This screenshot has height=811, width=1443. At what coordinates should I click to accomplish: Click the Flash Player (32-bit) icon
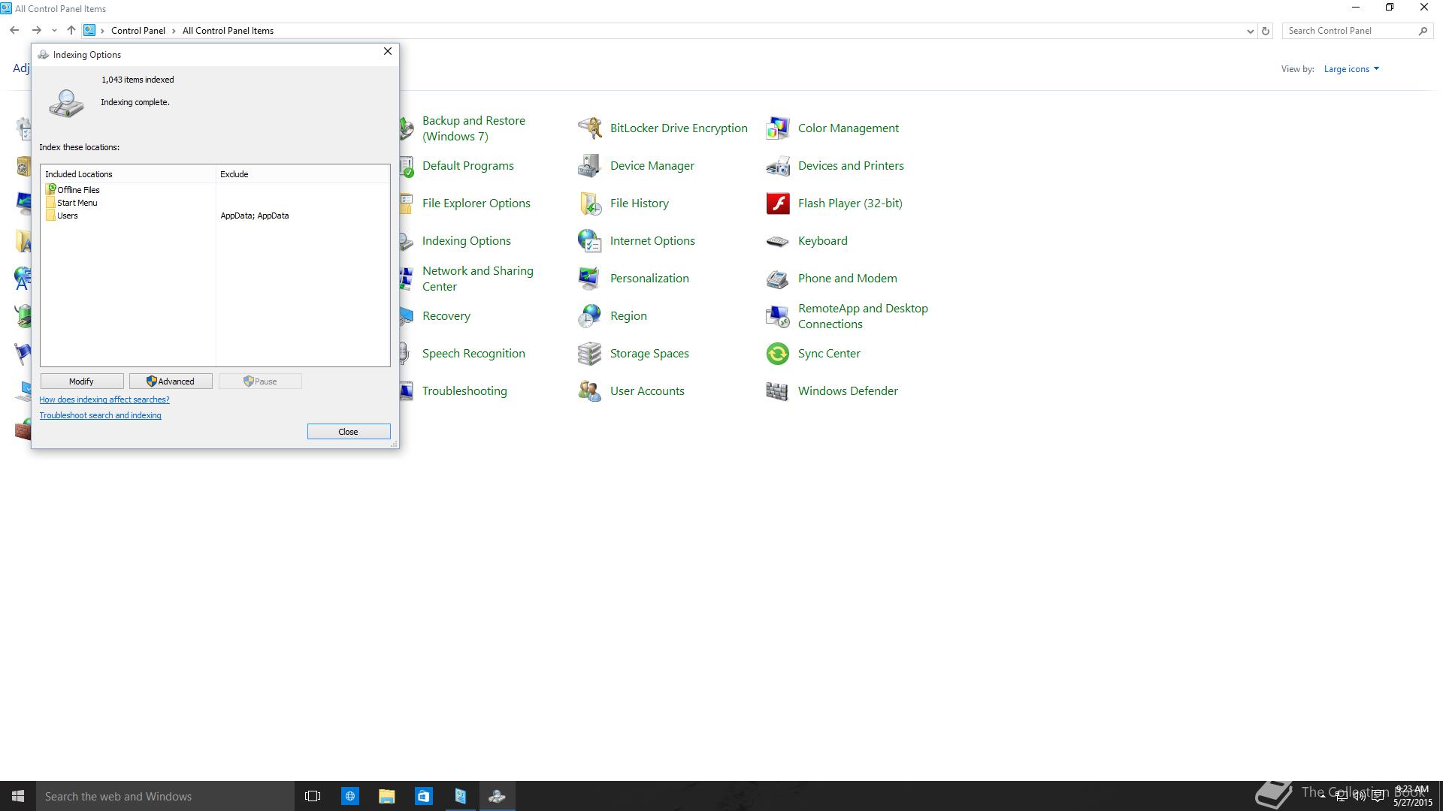(x=777, y=204)
